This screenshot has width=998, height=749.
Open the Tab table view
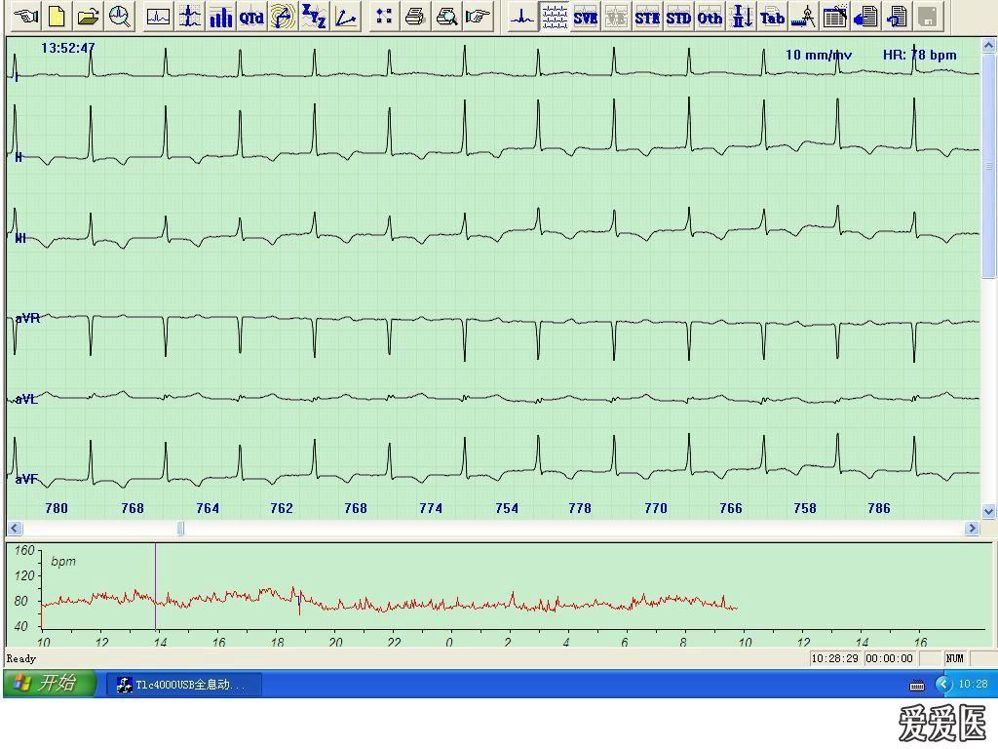point(772,17)
